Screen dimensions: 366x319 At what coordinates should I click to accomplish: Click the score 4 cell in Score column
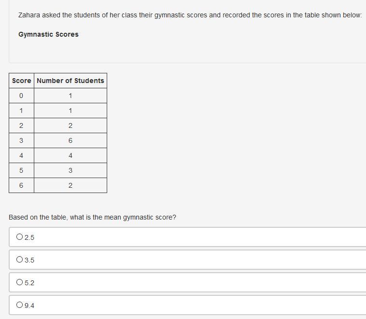(21, 155)
